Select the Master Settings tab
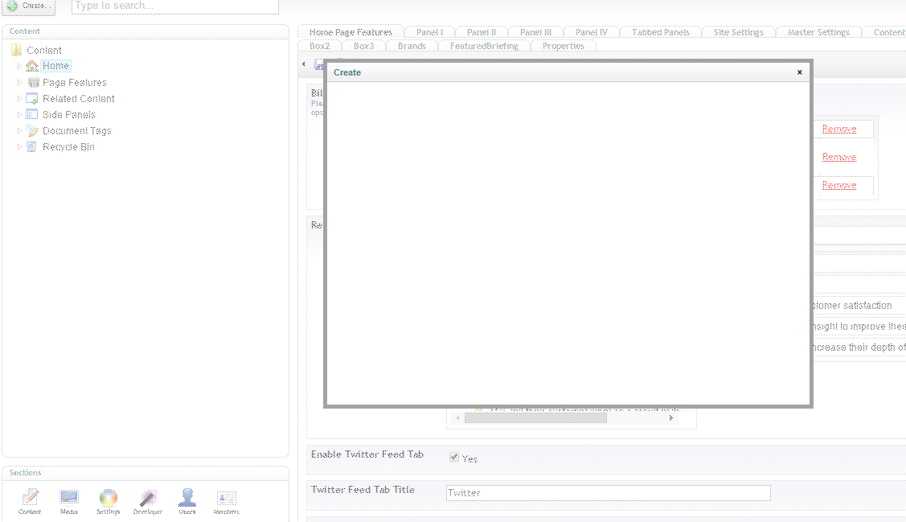This screenshot has height=522, width=906. (x=818, y=32)
